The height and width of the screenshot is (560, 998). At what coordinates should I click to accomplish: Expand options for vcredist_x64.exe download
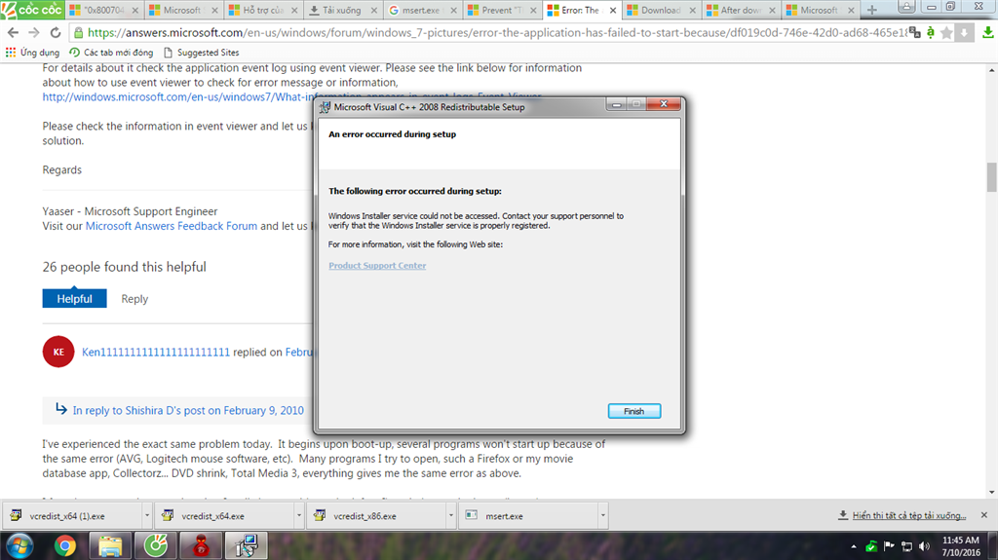298,516
